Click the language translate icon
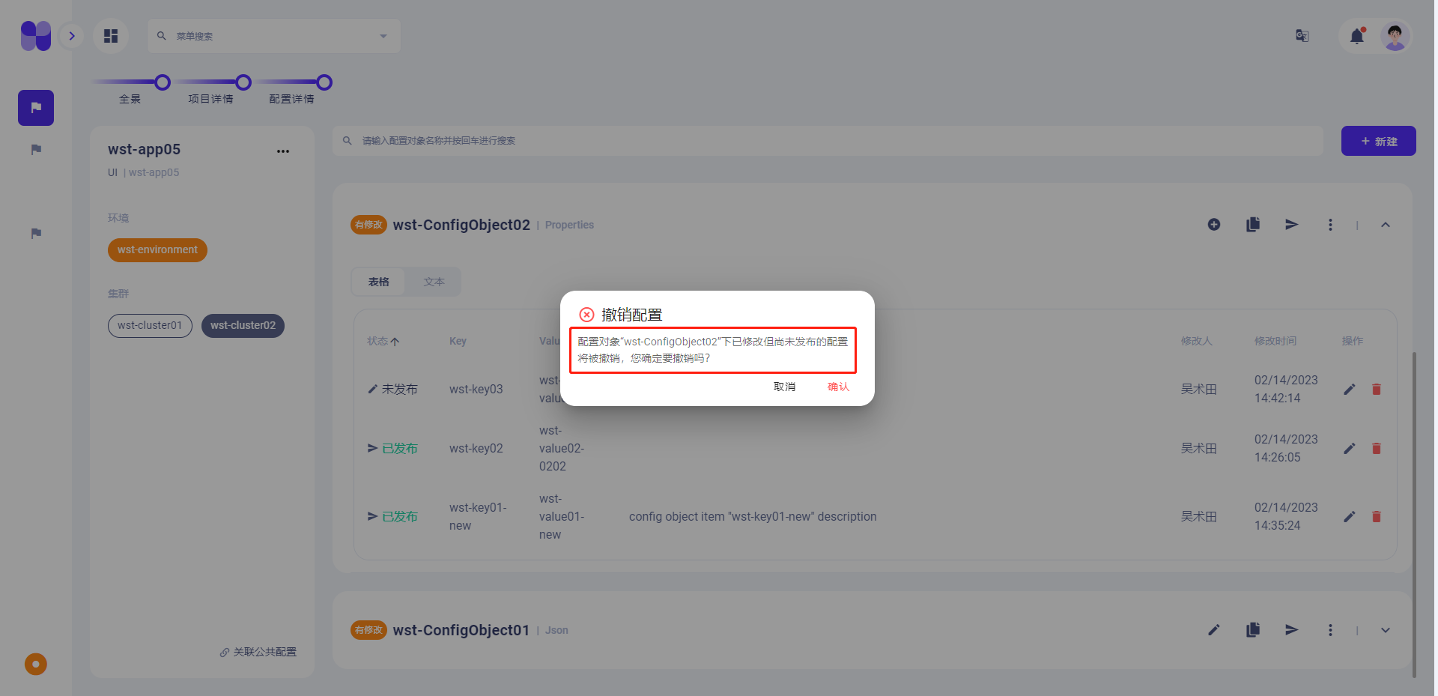1438x696 pixels. tap(1302, 36)
